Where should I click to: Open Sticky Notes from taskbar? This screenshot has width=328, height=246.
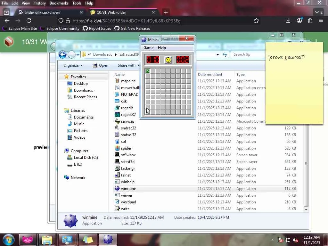[88, 240]
